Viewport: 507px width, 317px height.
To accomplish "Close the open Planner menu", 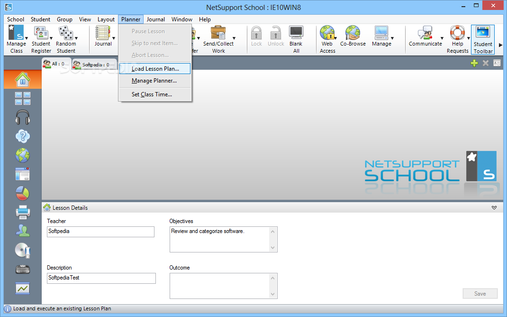I will [131, 19].
